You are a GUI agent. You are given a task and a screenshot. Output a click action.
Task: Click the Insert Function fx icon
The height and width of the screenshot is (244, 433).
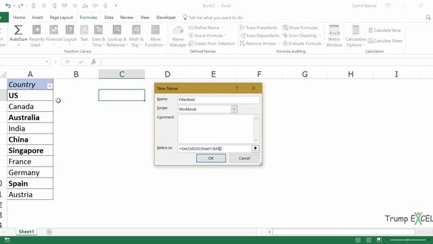[93, 62]
